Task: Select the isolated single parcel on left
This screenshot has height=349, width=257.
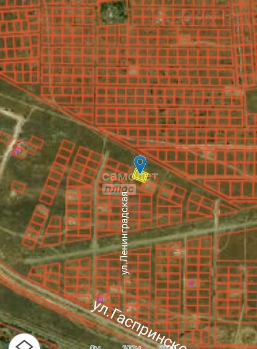Action: tap(18, 187)
